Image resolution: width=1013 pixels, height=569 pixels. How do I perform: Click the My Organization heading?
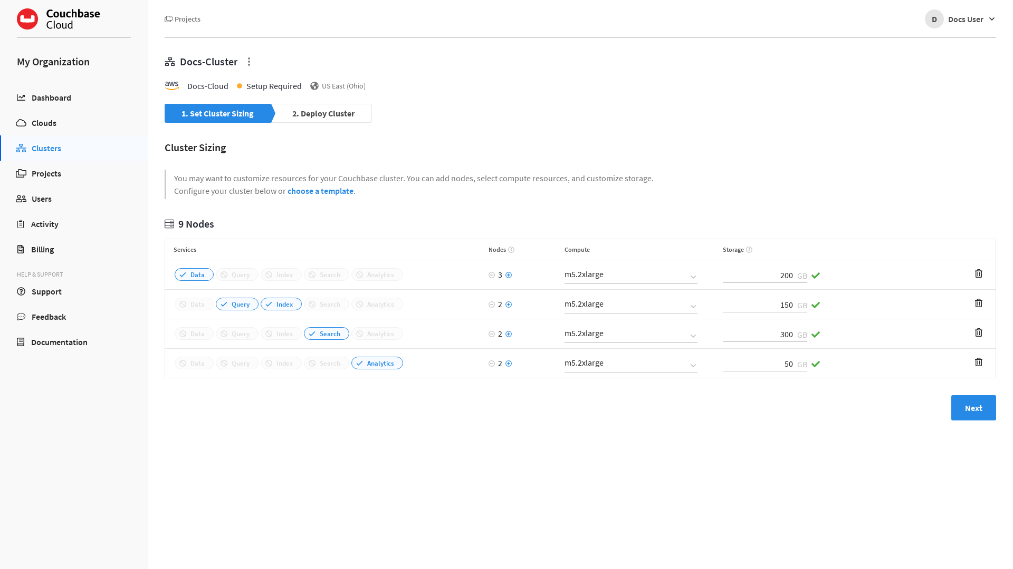point(53,62)
